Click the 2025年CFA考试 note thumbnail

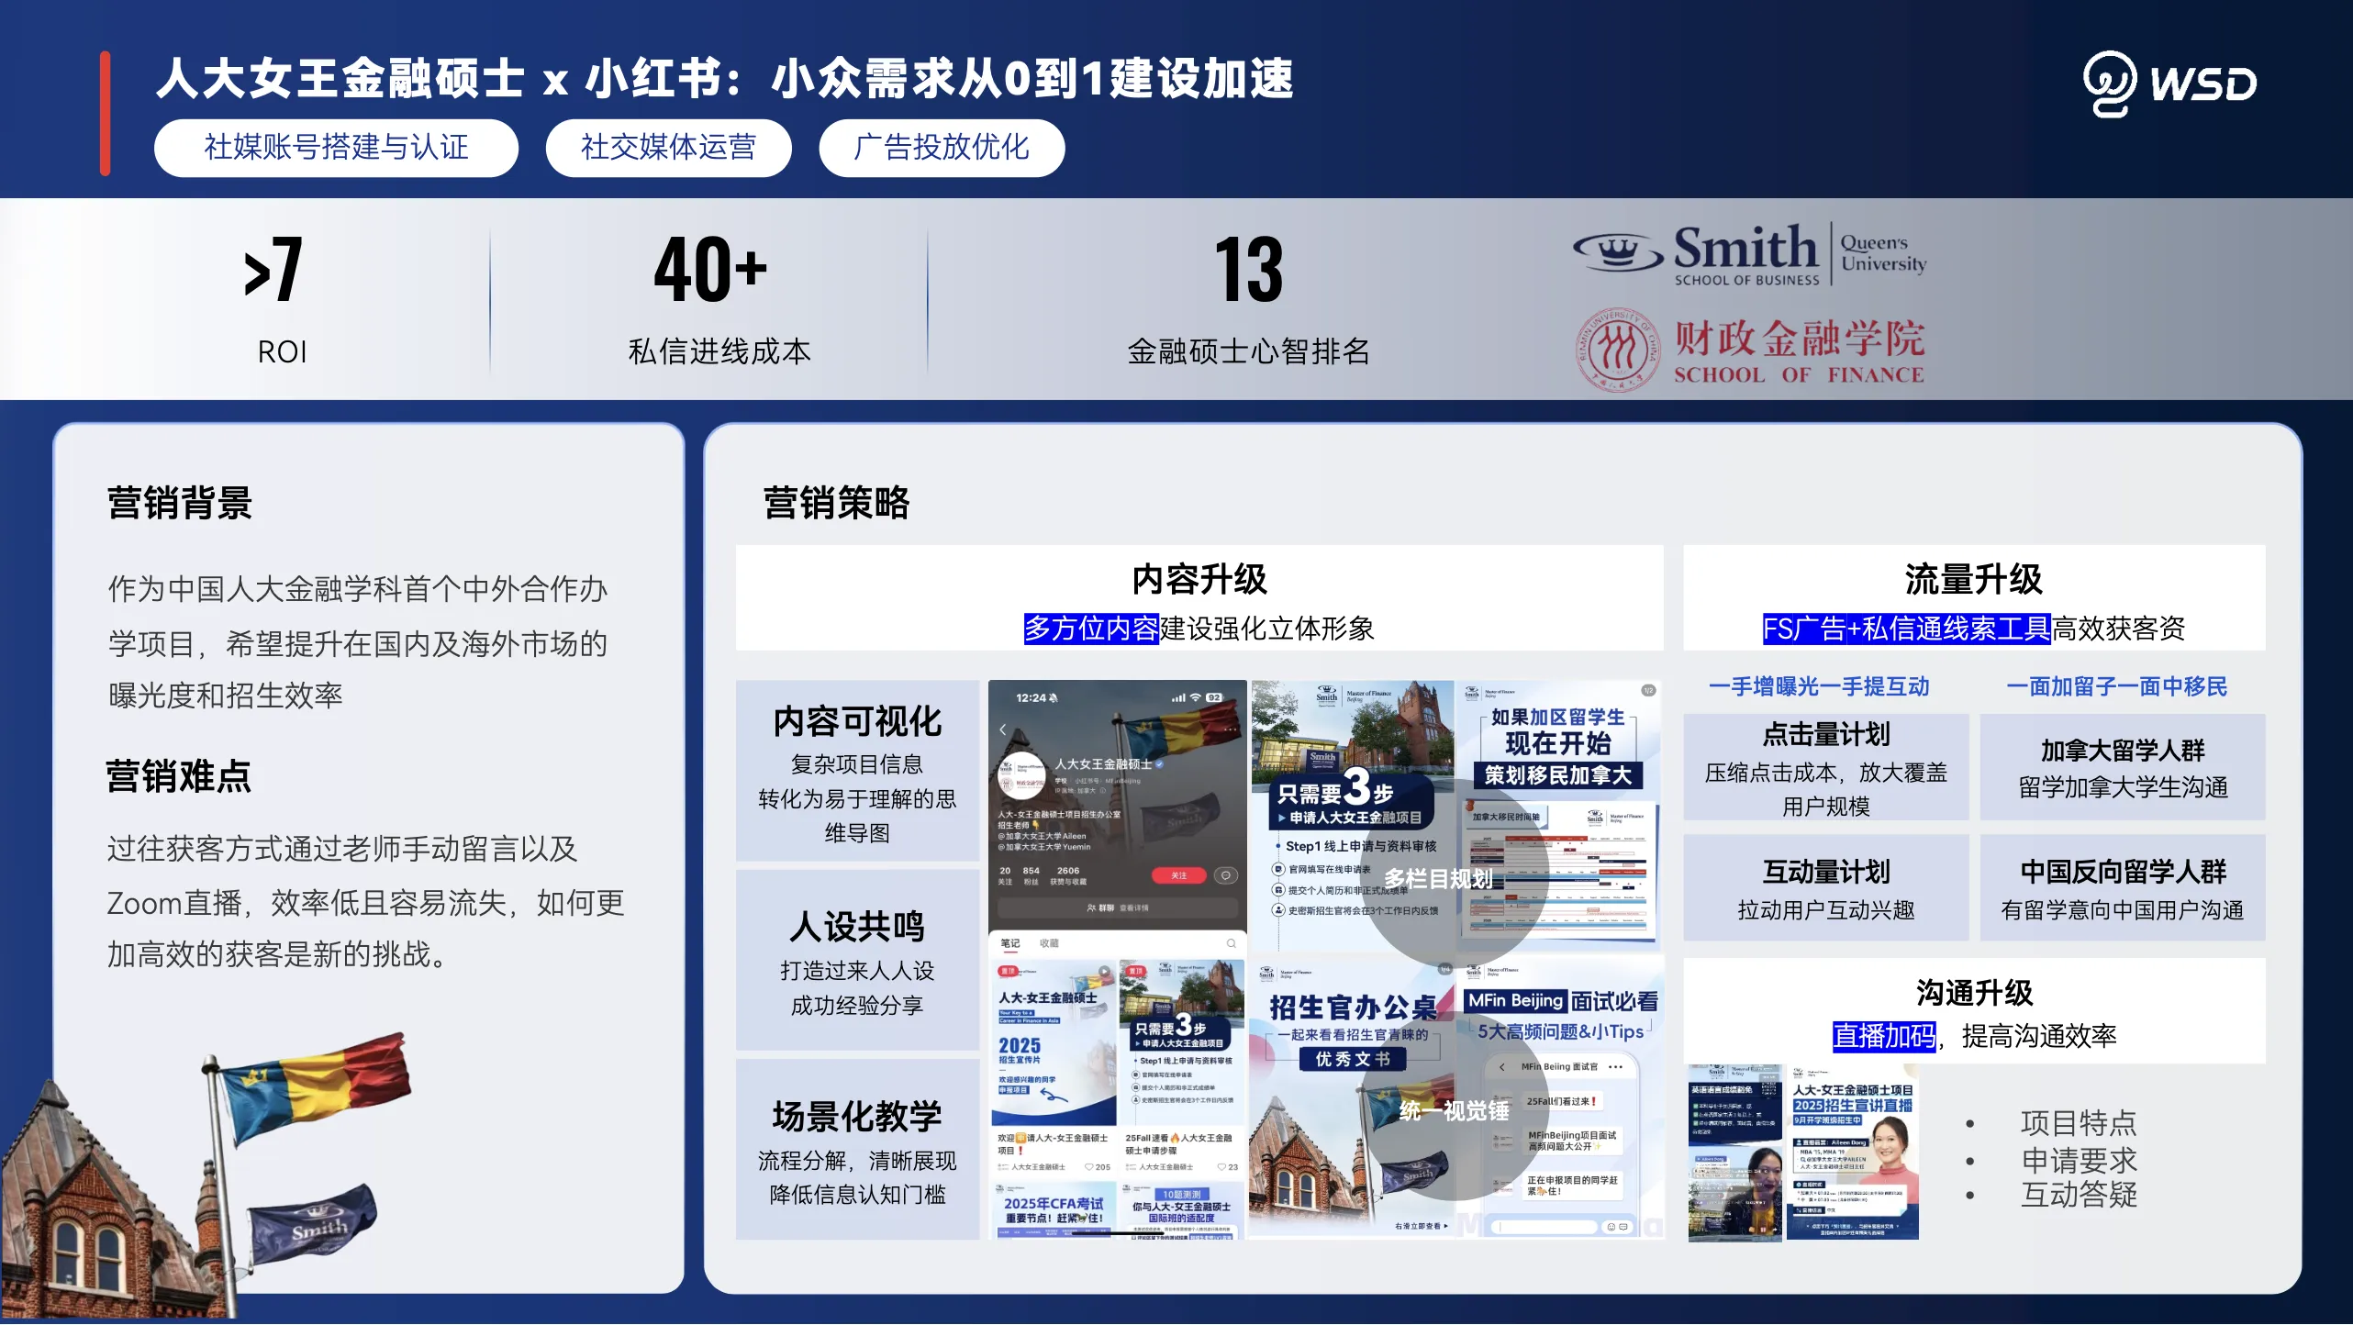click(1054, 1210)
